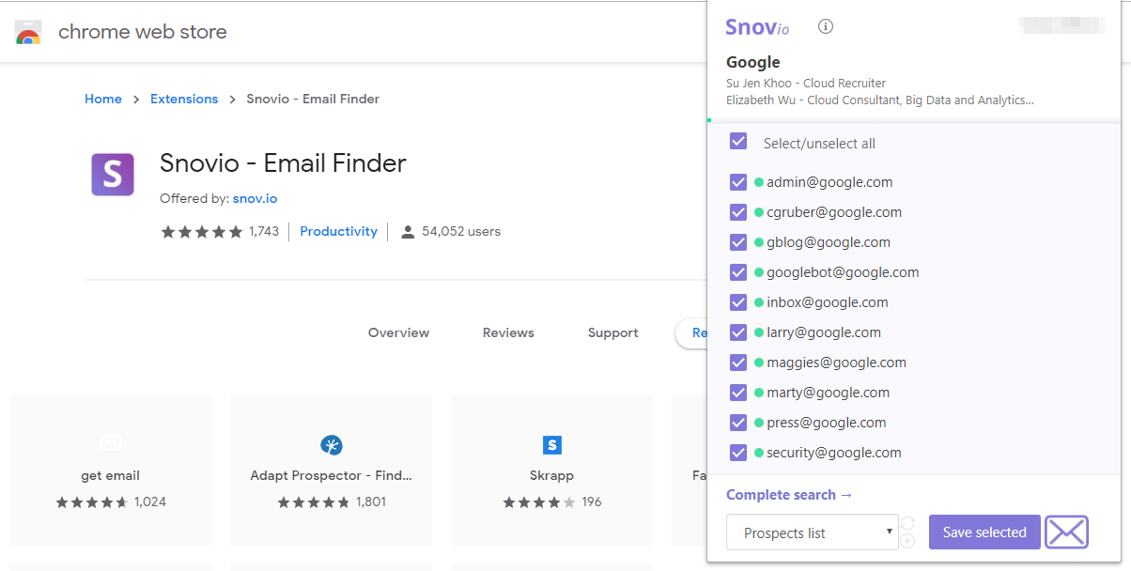Open the Productivity category link
Screen dimensions: 1131x571
coord(338,231)
